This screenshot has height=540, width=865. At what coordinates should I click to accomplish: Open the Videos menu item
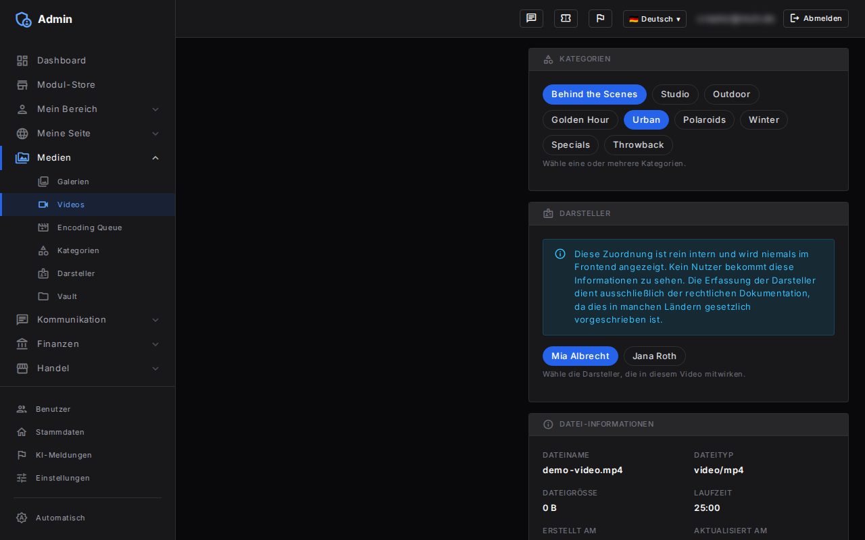tap(88, 205)
